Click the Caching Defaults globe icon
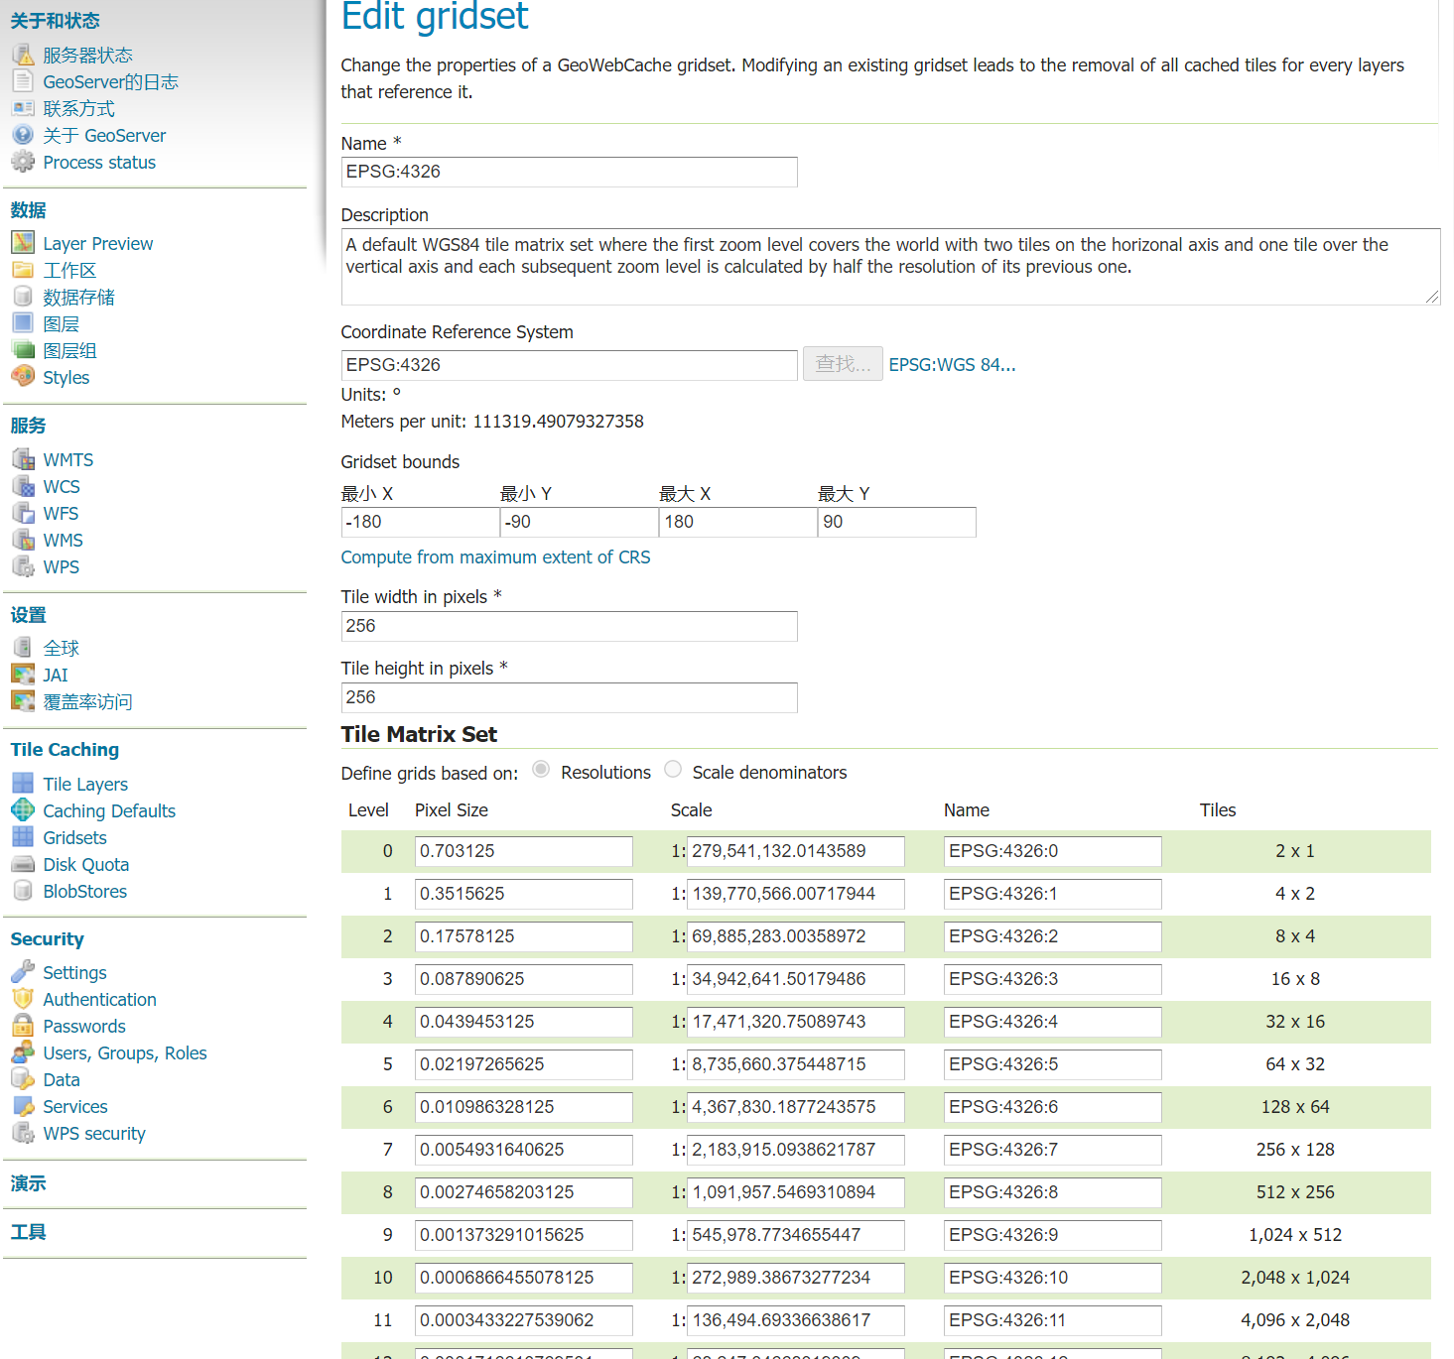The width and height of the screenshot is (1454, 1359). tap(23, 809)
